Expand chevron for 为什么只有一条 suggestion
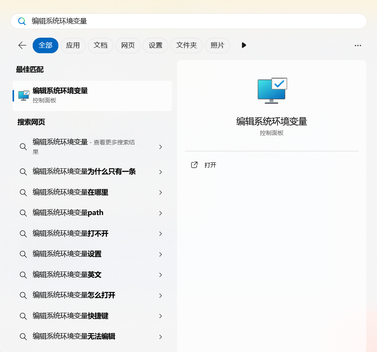Screen dimensions: 377x352 point(160,172)
